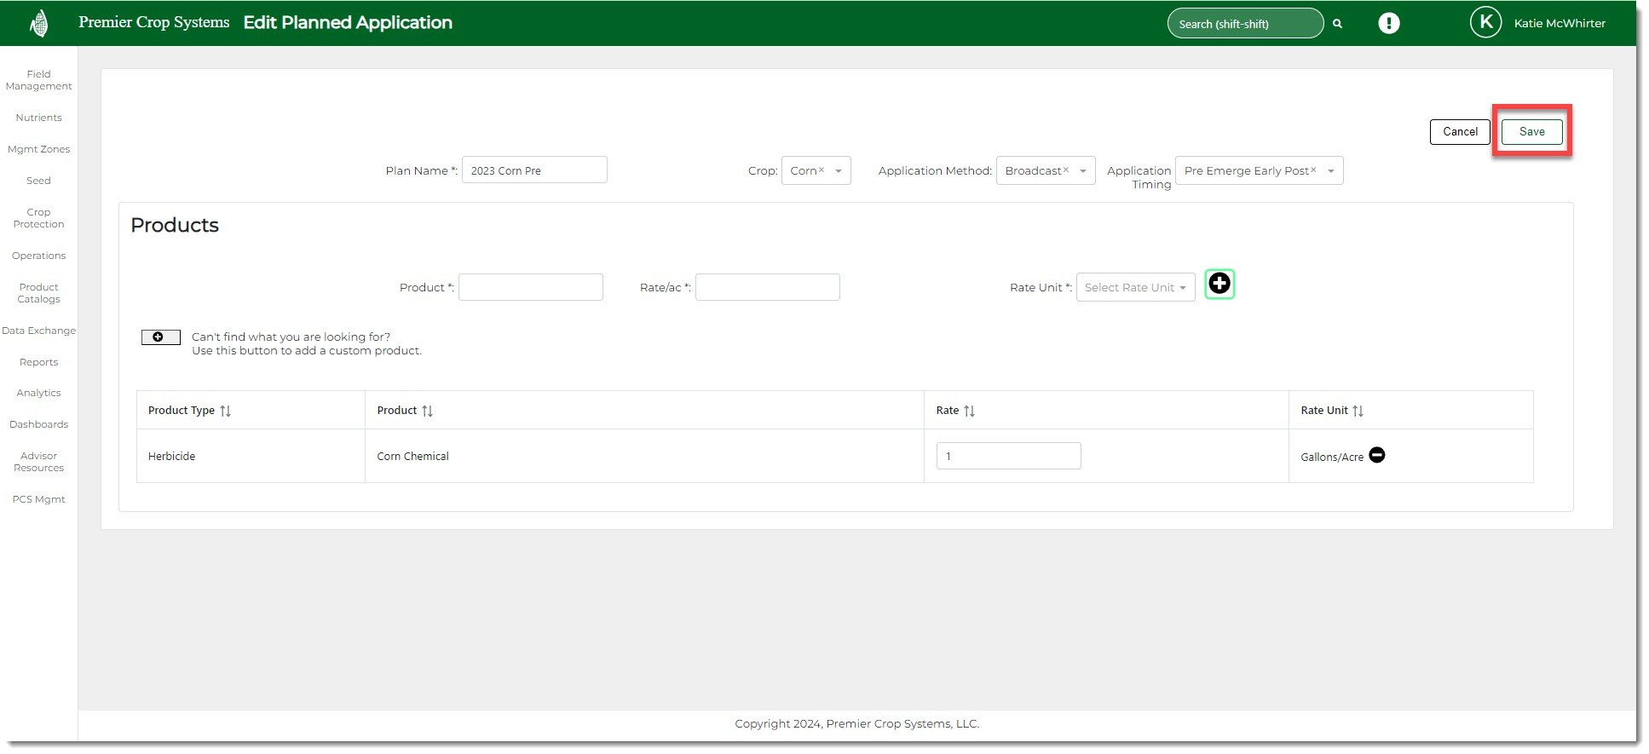This screenshot has height=754, width=1649.
Task: Expand the Crop dropdown
Action: click(x=839, y=171)
